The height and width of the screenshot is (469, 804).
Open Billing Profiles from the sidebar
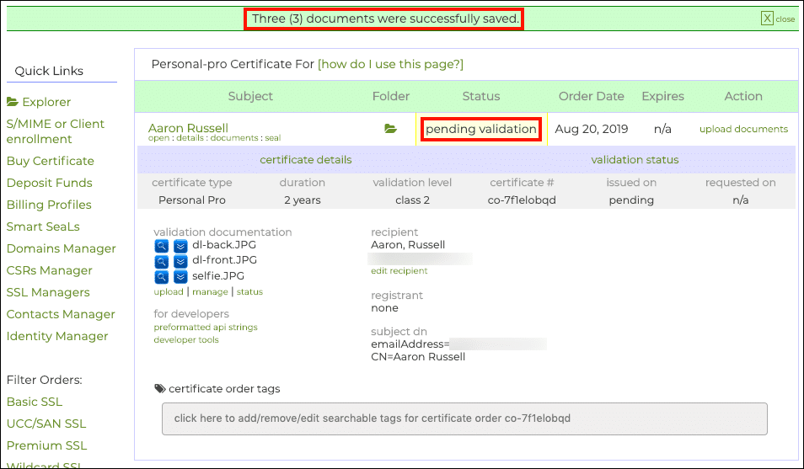[49, 205]
